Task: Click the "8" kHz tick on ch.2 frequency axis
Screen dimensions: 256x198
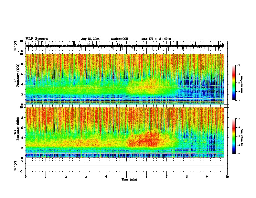Action: tap(22, 118)
